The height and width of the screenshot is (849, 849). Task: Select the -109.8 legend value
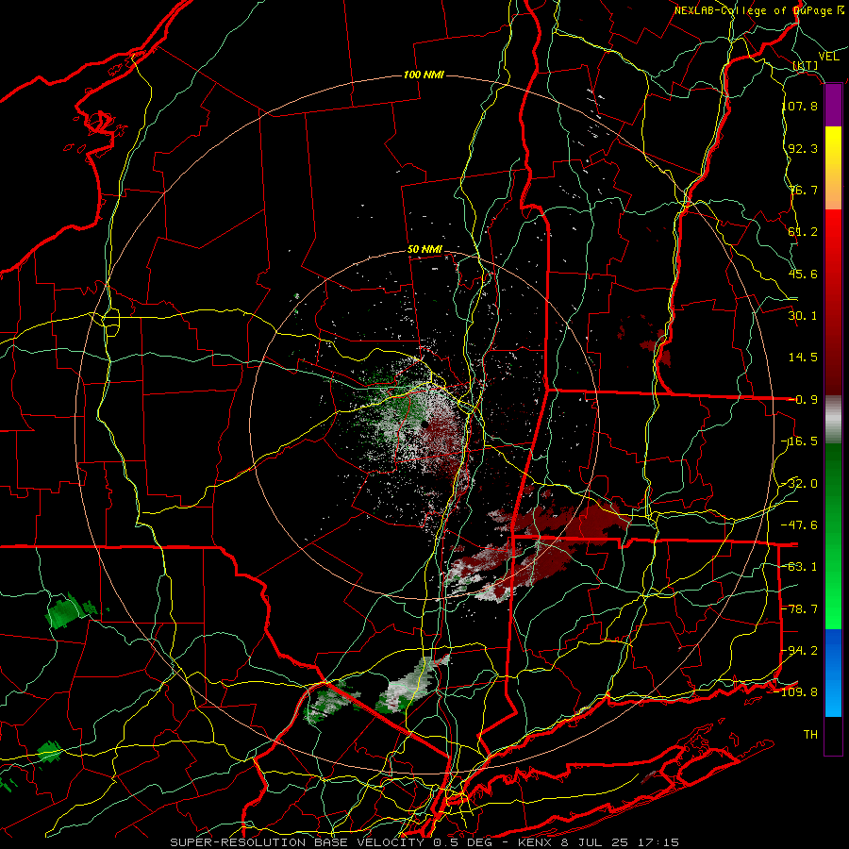797,692
